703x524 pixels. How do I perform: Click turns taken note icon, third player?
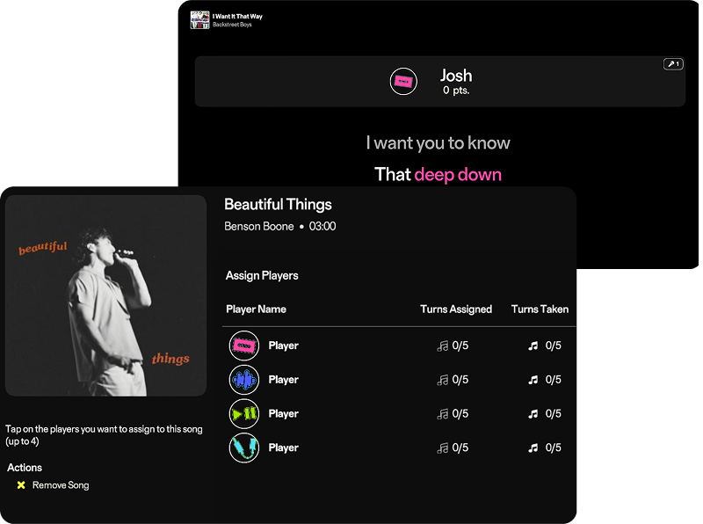click(x=533, y=414)
